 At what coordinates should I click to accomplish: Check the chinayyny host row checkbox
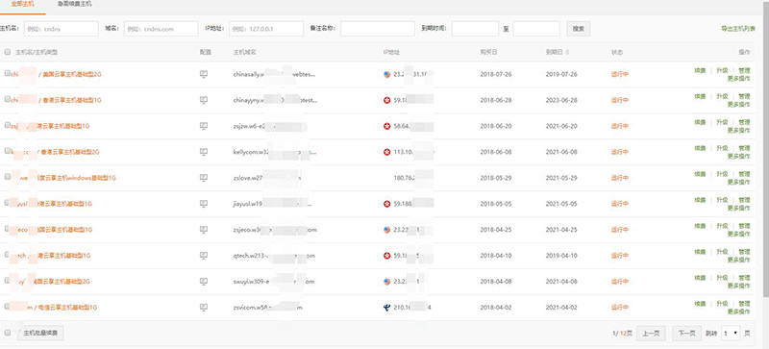point(8,99)
